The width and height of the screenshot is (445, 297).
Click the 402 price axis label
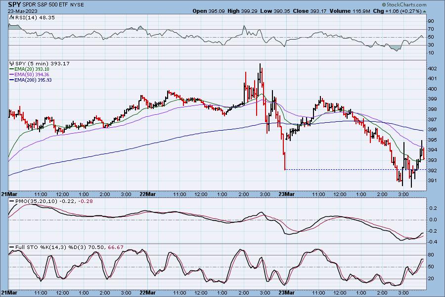pos(432,68)
